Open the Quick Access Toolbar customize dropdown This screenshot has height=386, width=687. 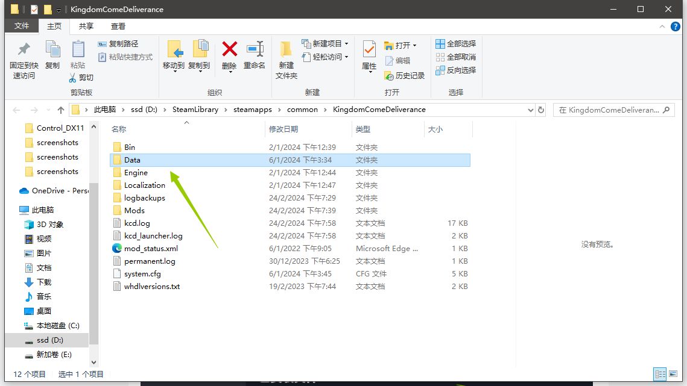pos(59,10)
